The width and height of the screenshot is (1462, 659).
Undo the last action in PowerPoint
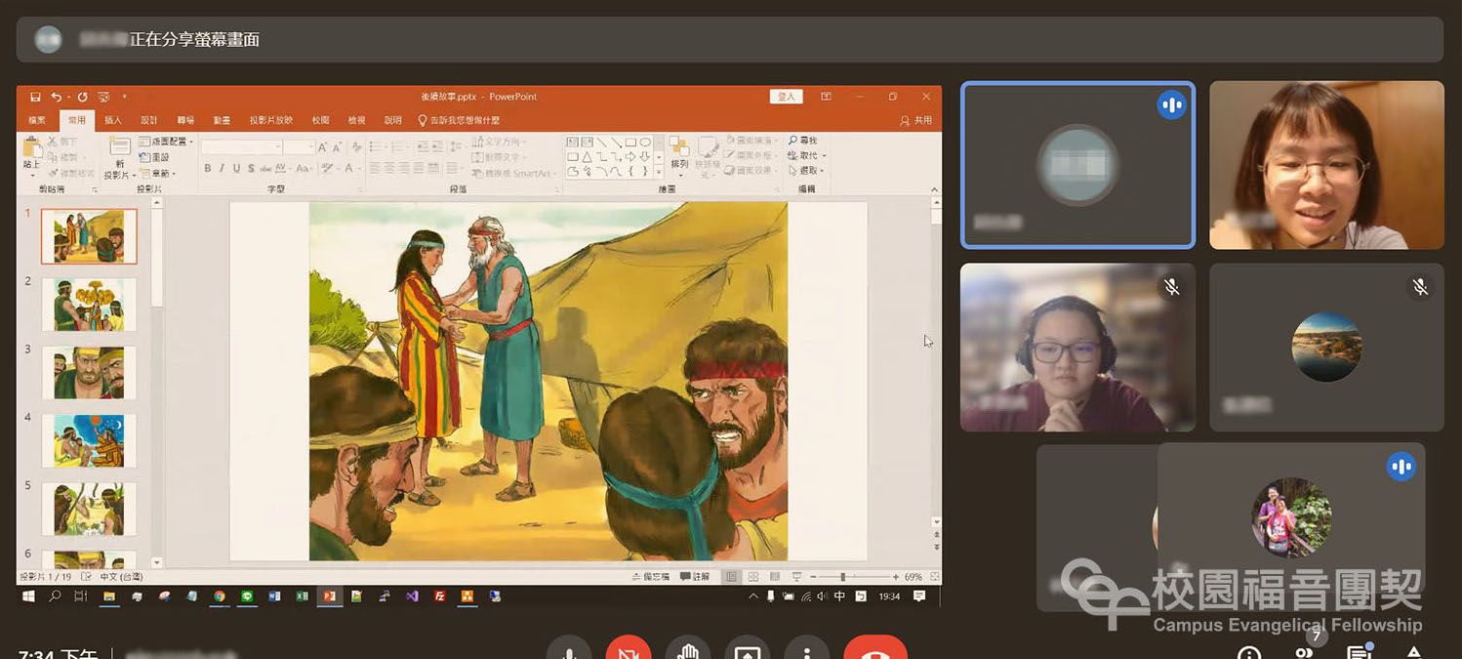pos(56,97)
